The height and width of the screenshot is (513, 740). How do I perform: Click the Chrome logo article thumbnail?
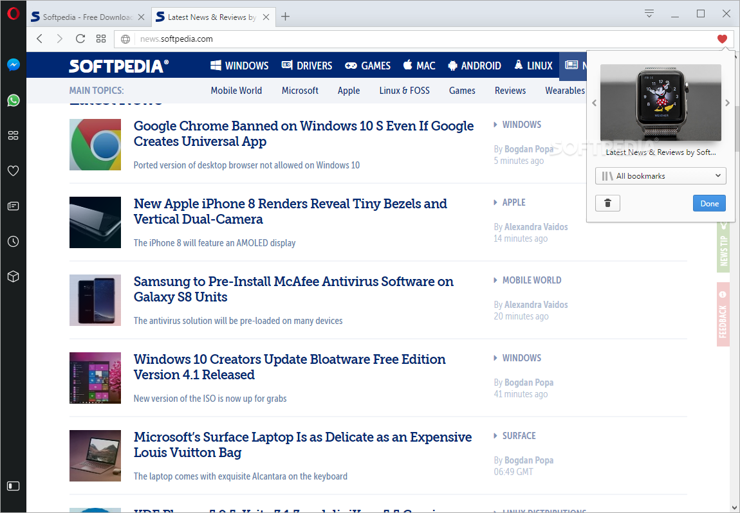pyautogui.click(x=95, y=144)
